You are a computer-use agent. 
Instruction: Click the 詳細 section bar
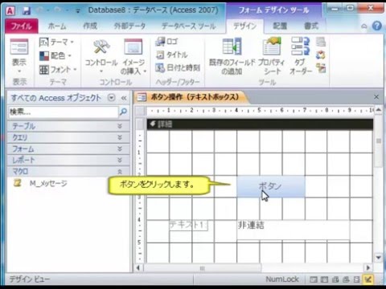coord(260,124)
